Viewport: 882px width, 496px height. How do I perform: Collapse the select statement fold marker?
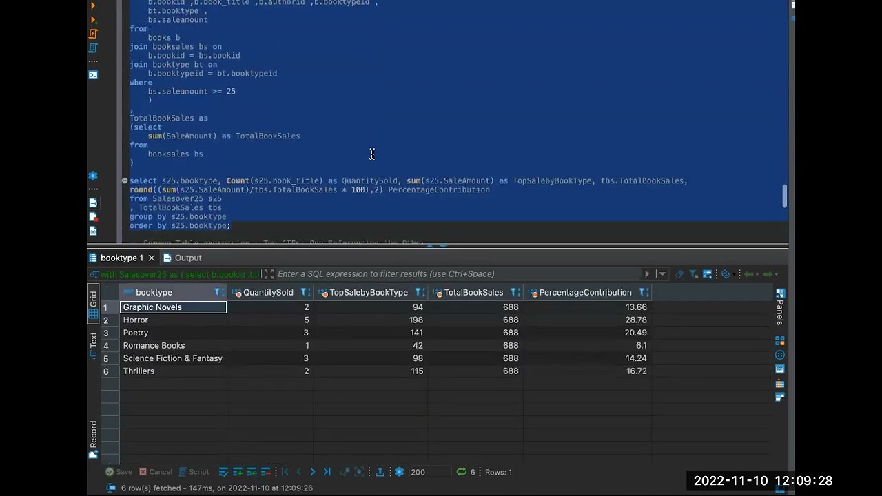pyautogui.click(x=125, y=180)
